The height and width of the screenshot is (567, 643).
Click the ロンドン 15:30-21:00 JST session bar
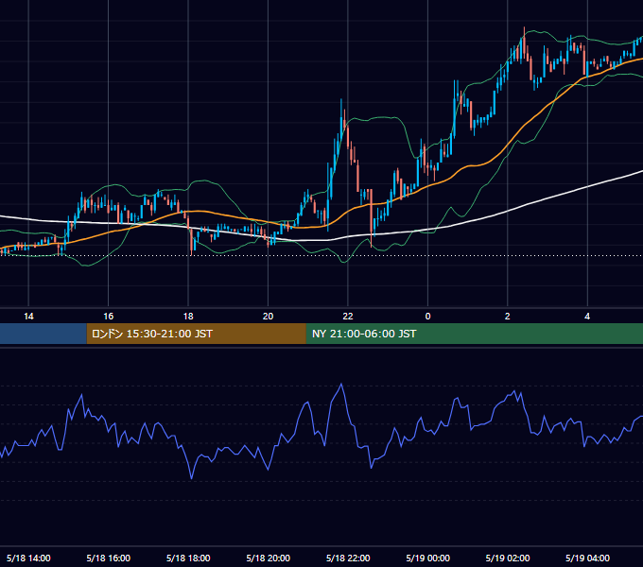[x=196, y=334]
